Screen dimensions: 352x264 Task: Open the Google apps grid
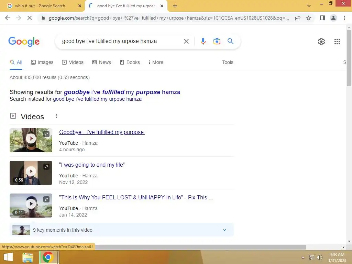(337, 42)
